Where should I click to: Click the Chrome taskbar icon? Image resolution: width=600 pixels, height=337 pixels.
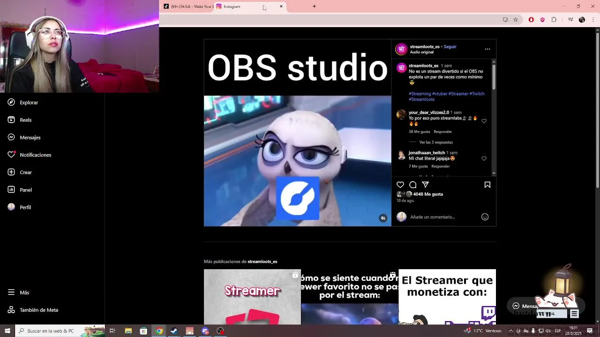coord(159,331)
